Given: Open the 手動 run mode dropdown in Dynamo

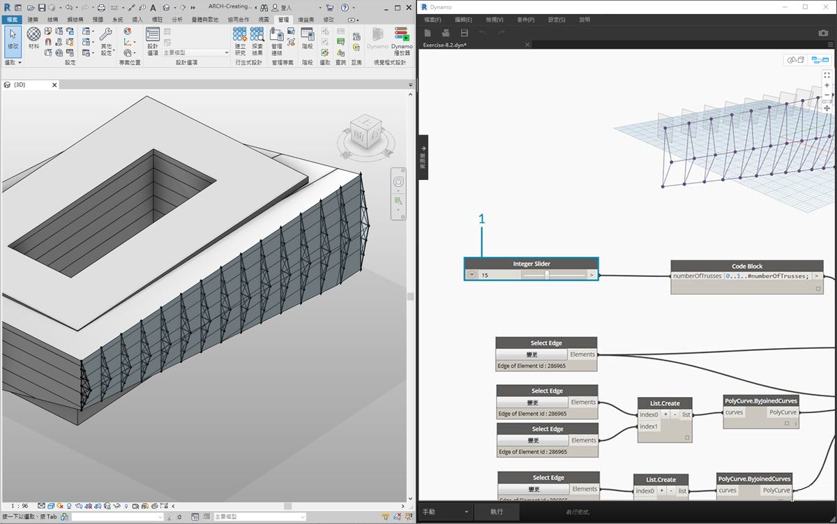Looking at the screenshot, I should click(x=446, y=511).
